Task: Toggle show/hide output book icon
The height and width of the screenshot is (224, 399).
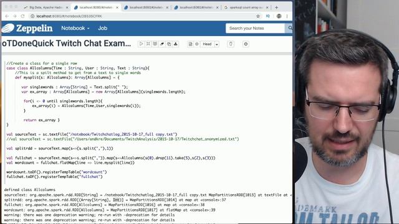Action: click(x=155, y=44)
